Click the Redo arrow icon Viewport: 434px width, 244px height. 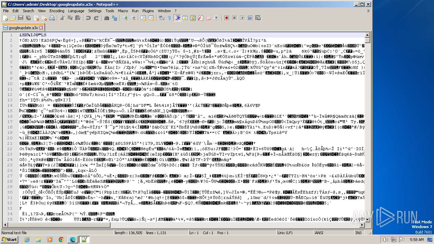tap(97, 18)
